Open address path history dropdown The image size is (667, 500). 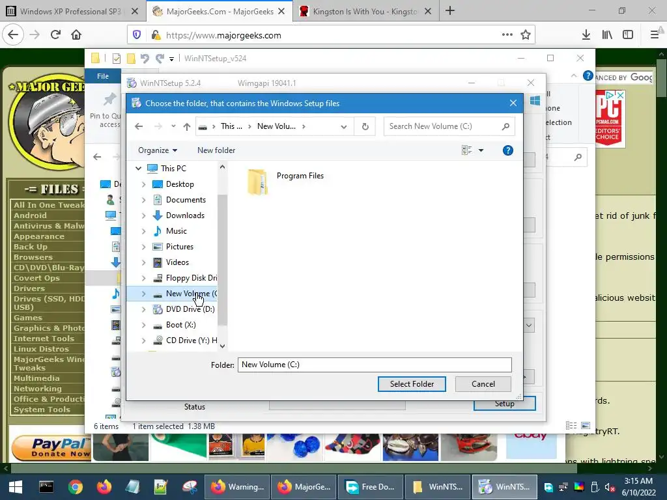[x=344, y=127]
